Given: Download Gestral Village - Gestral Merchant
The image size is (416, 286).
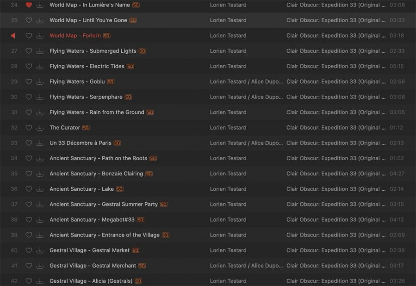Looking at the screenshot, I should pyautogui.click(x=40, y=266).
